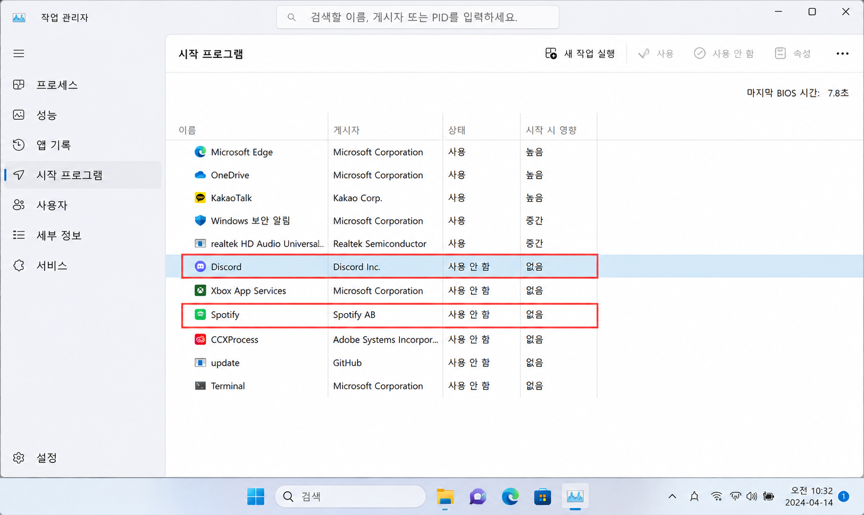The width and height of the screenshot is (864, 515).
Task: Click the Kakao Corp. publisher cell
Action: tap(358, 198)
